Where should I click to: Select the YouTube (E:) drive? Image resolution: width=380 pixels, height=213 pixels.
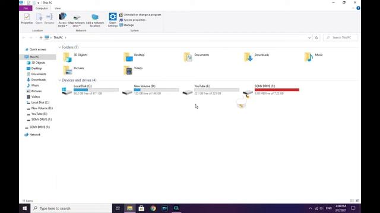pos(211,89)
